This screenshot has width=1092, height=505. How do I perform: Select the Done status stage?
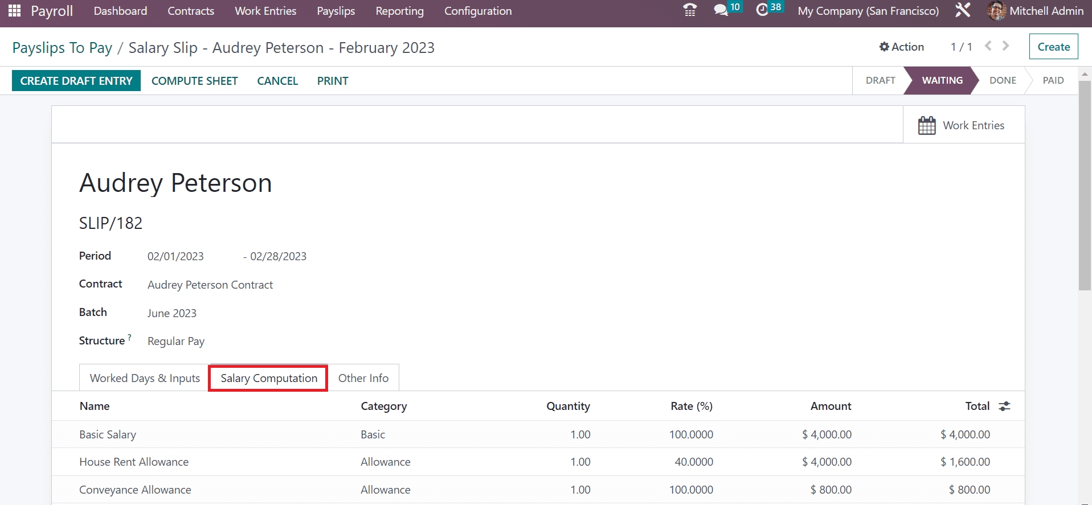tap(1002, 80)
